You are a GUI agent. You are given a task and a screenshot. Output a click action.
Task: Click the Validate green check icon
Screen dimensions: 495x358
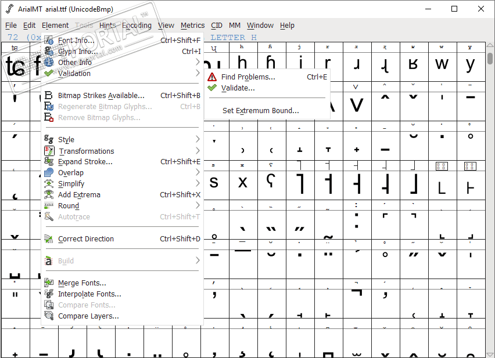pos(212,88)
